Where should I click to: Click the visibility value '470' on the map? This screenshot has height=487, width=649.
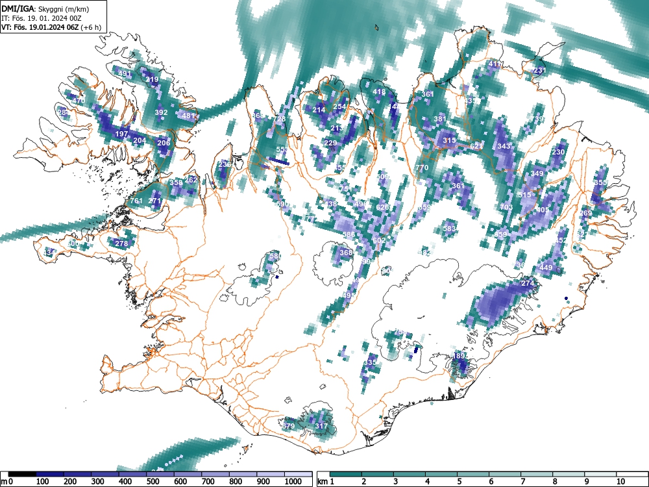pos(79,101)
